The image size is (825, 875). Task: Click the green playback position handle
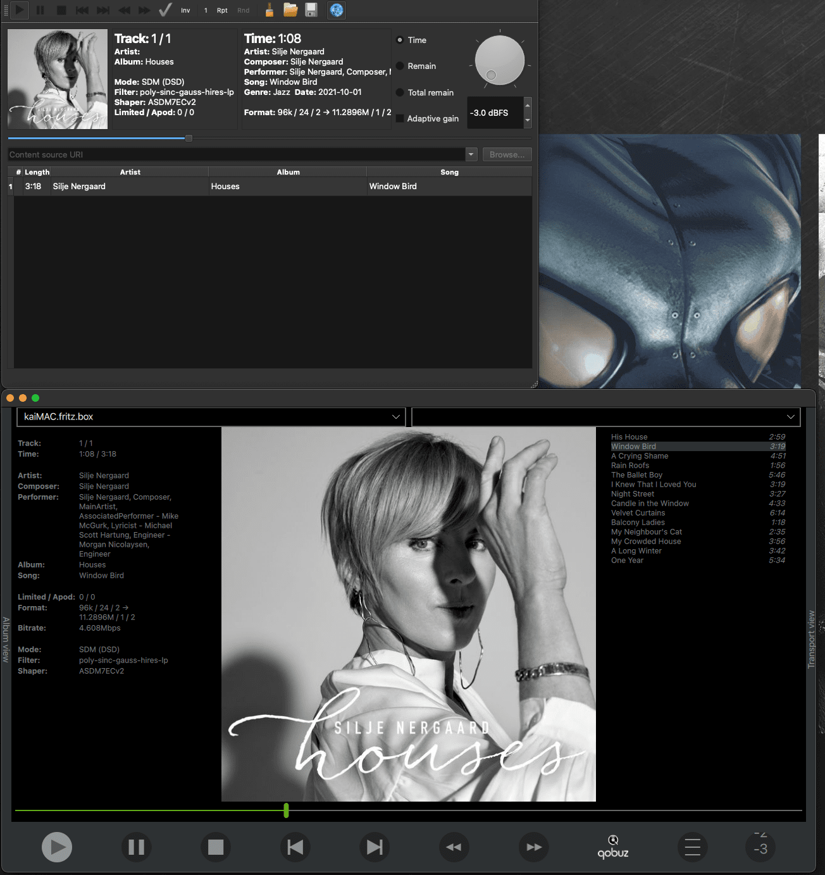(286, 810)
